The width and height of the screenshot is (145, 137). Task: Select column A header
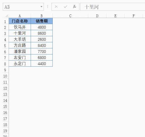pos(20,16)
